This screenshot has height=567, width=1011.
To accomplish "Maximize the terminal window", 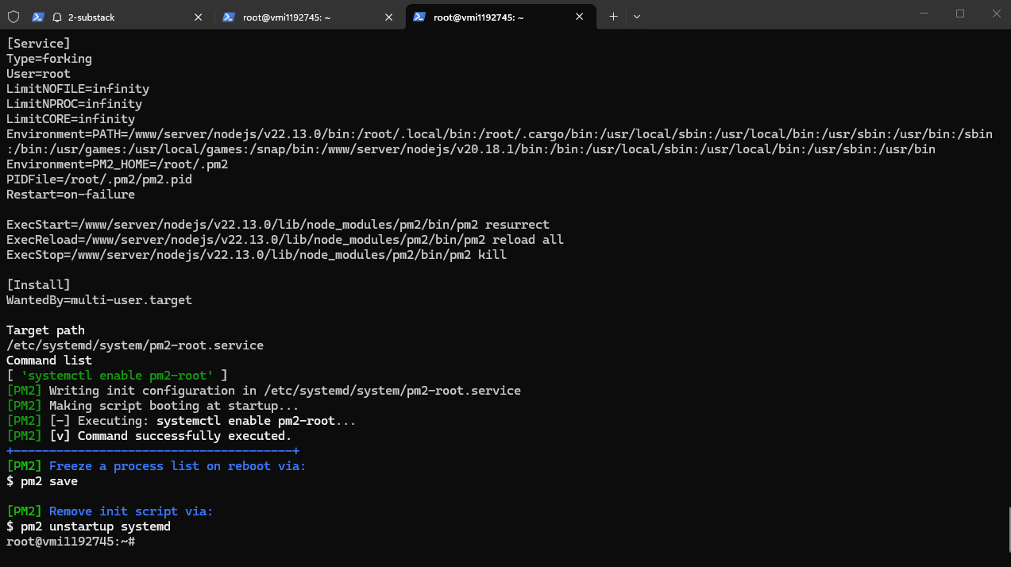I will pyautogui.click(x=960, y=13).
